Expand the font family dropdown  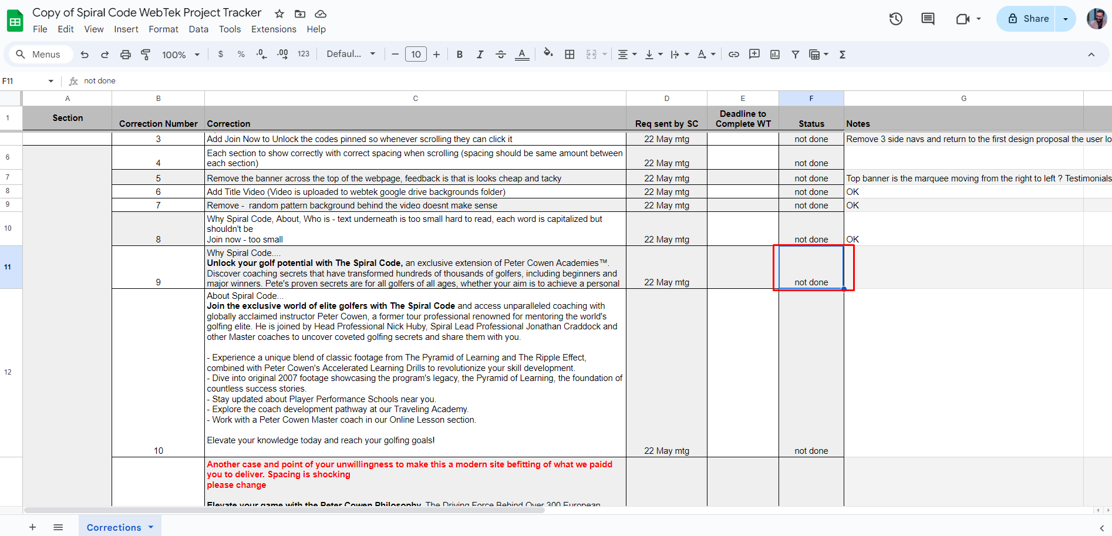coord(351,54)
